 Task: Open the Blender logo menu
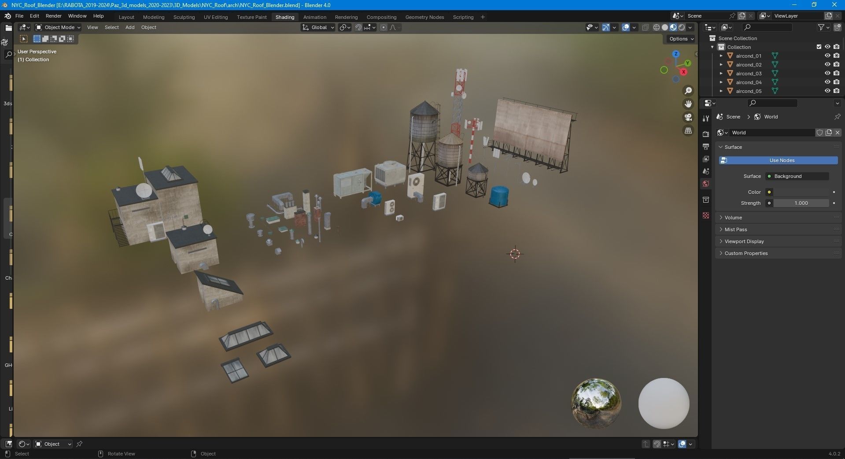pos(7,16)
